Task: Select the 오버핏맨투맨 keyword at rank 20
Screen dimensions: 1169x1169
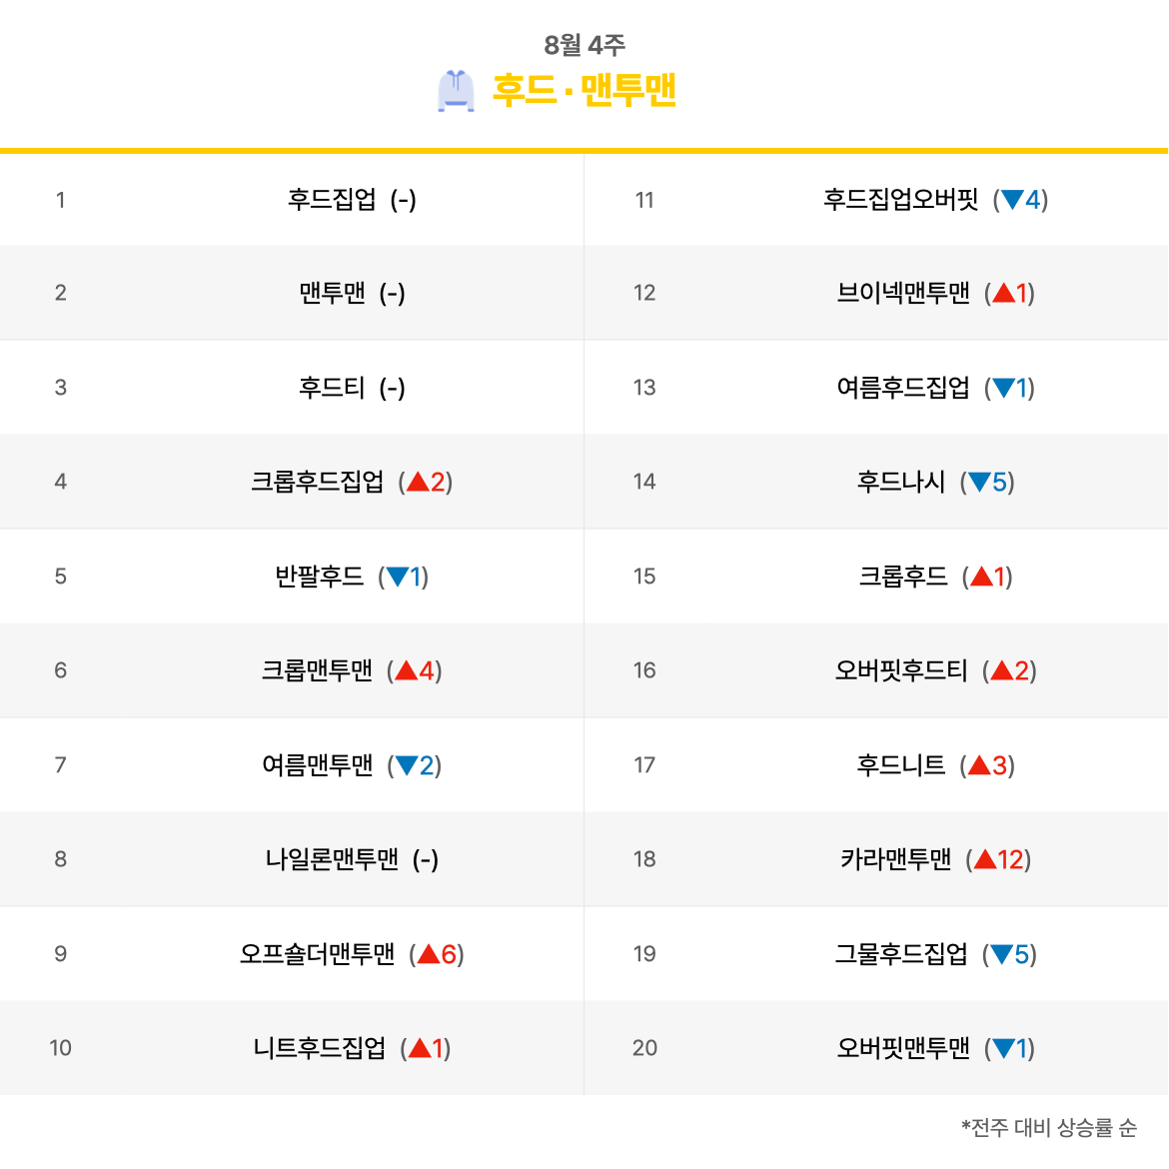Action: (x=903, y=1048)
